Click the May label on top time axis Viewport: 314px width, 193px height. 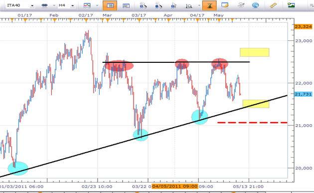218,15
